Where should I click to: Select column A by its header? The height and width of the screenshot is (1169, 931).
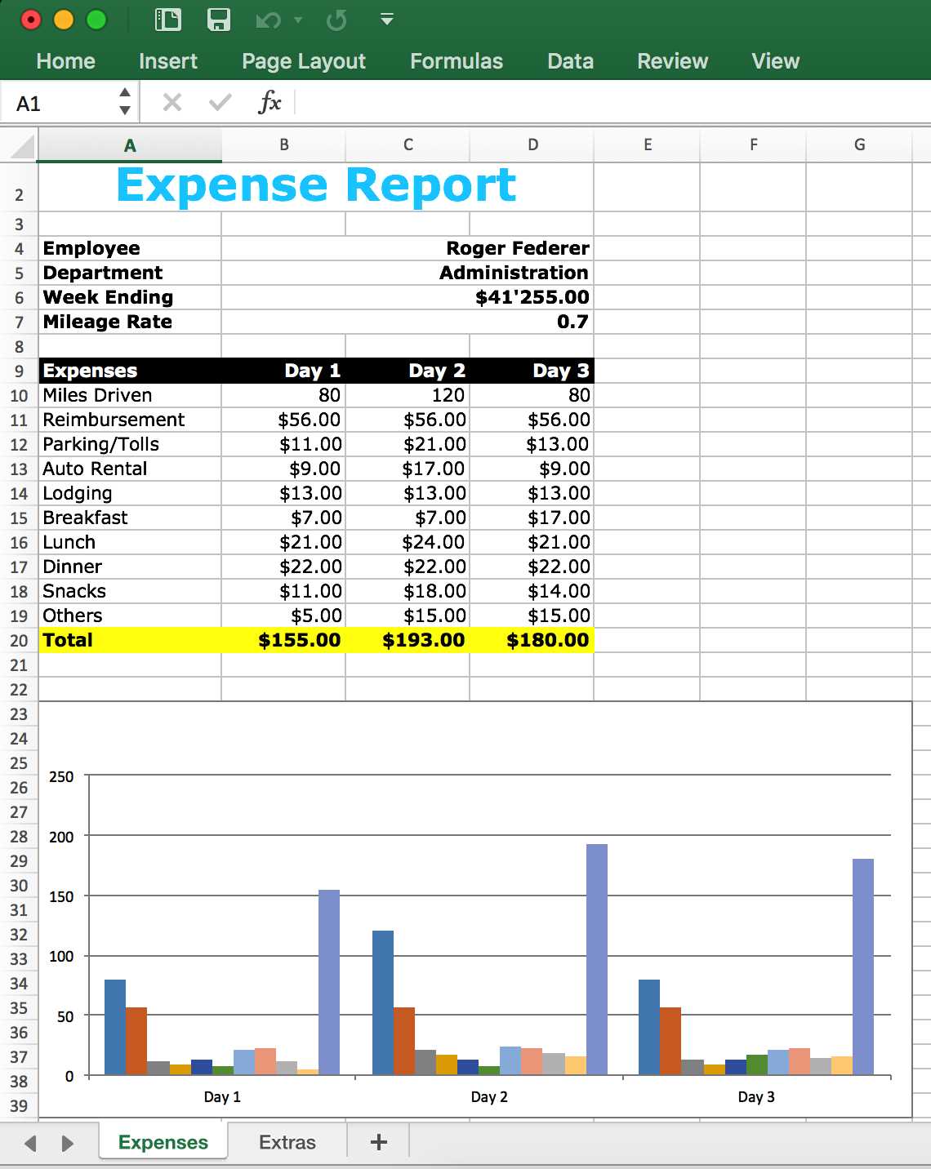(x=129, y=144)
